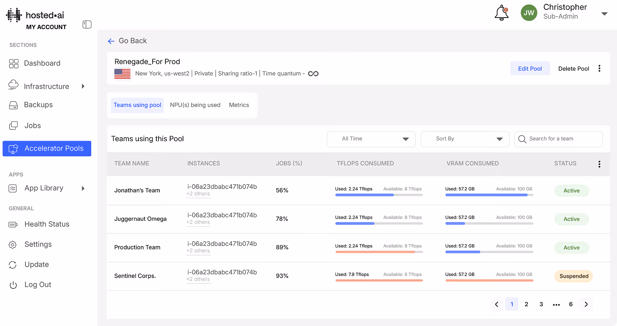Click the 93% jobs value
The width and height of the screenshot is (617, 326).
tap(282, 276)
